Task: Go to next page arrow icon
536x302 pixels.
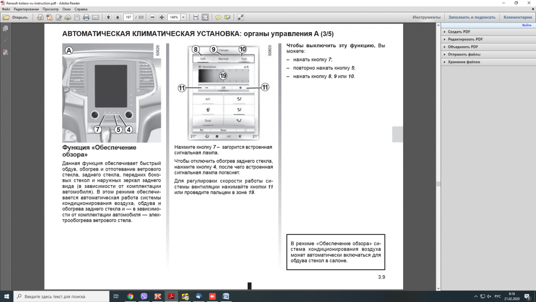Action: tap(117, 17)
